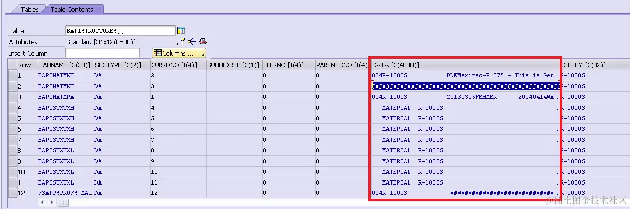Click the OBJKEY [C(32)] column header

coord(595,65)
